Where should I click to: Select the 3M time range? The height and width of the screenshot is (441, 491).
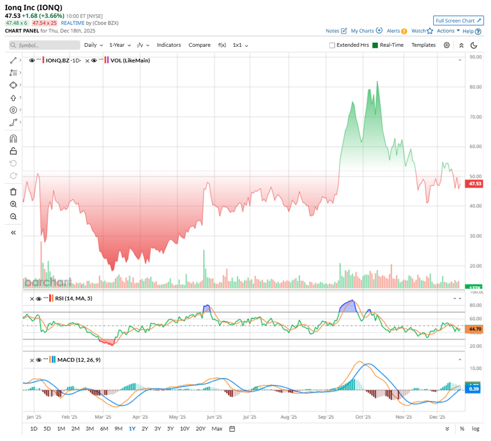(x=90, y=428)
